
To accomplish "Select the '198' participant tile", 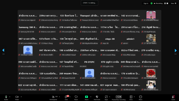I will (69, 51).
